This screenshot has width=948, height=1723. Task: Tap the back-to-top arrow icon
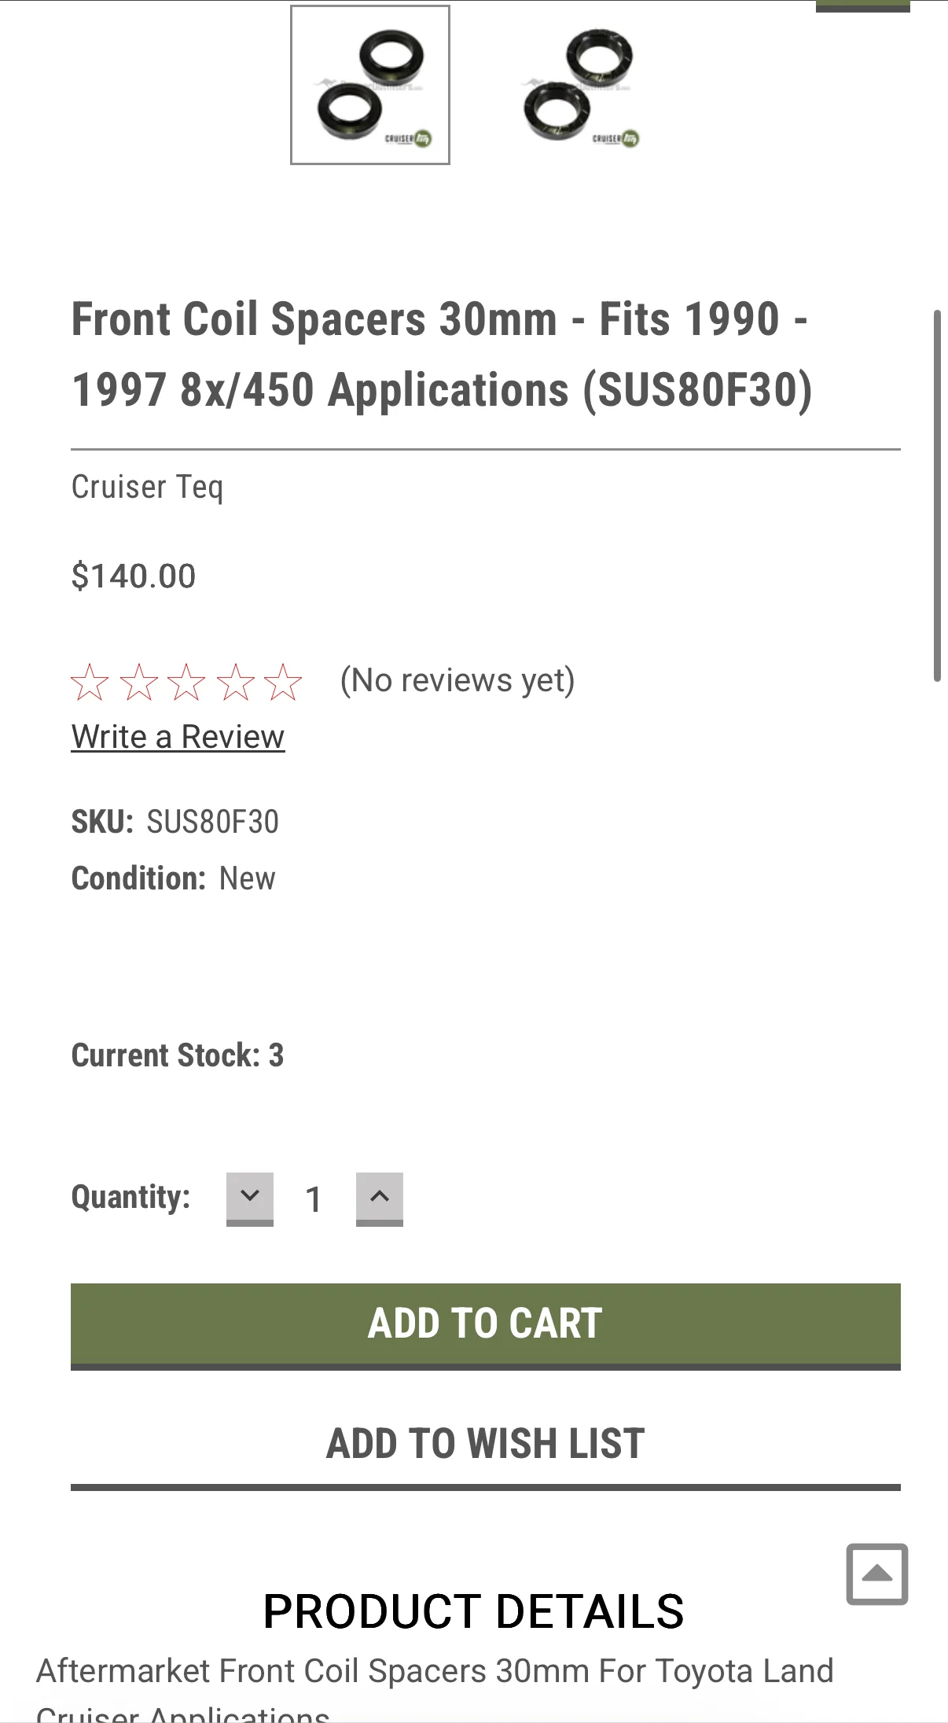[877, 1574]
